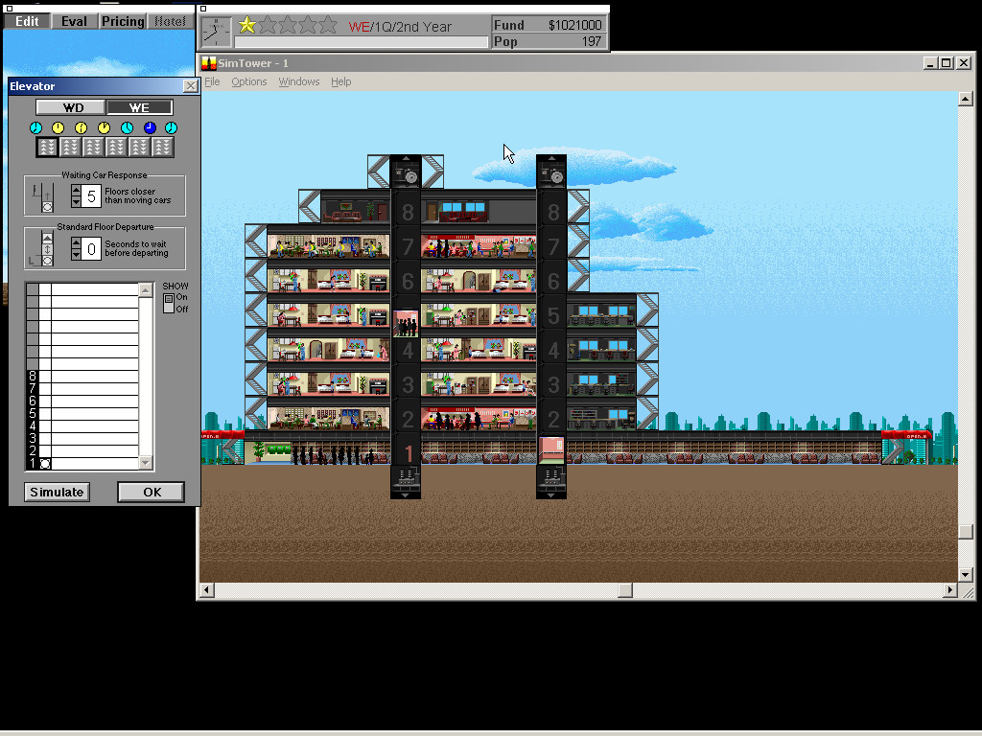Click the Standard Floor Departure value field showing 0

pyautogui.click(x=91, y=249)
